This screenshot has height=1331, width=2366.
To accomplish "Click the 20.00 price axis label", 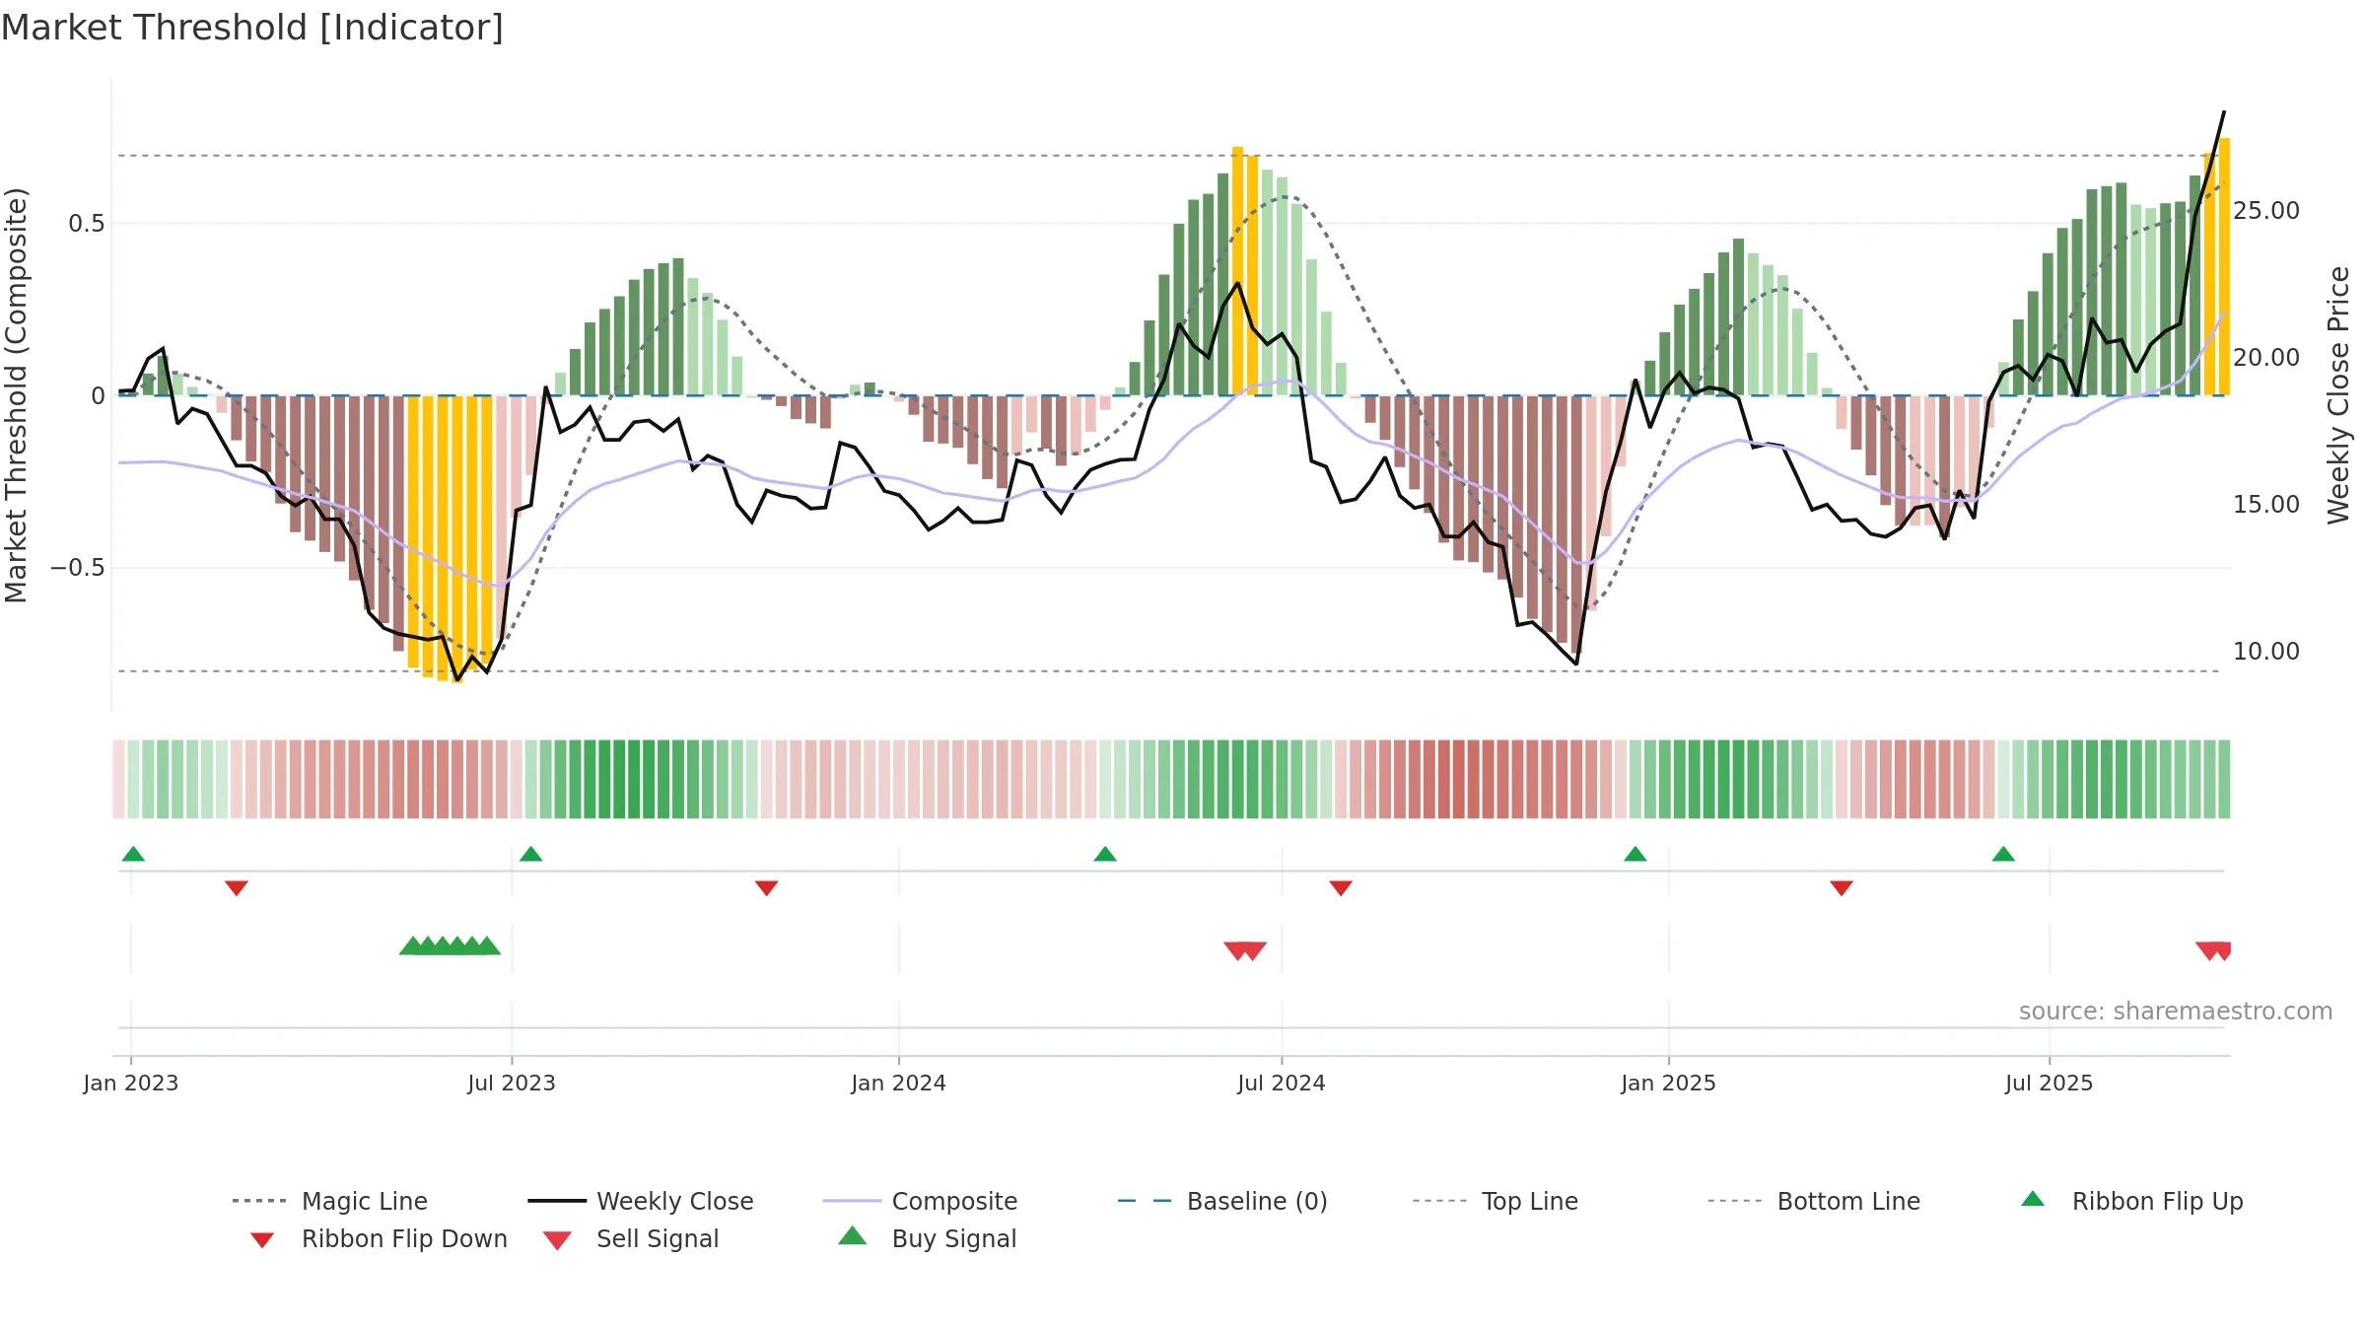I will click(x=2266, y=358).
